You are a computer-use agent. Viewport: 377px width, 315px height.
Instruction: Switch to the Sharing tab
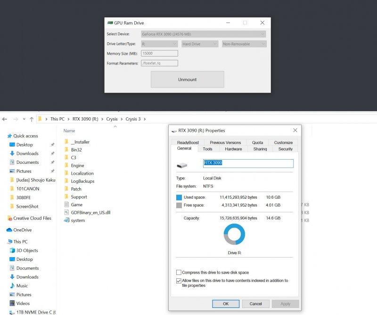pyautogui.click(x=260, y=149)
